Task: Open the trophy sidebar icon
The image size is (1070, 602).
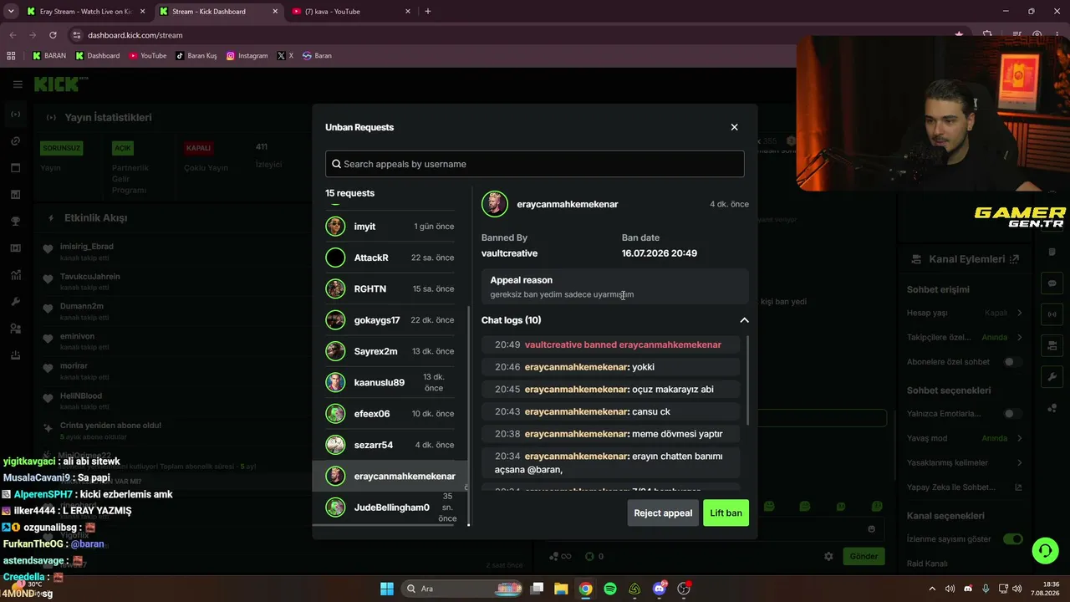Action: (x=16, y=222)
